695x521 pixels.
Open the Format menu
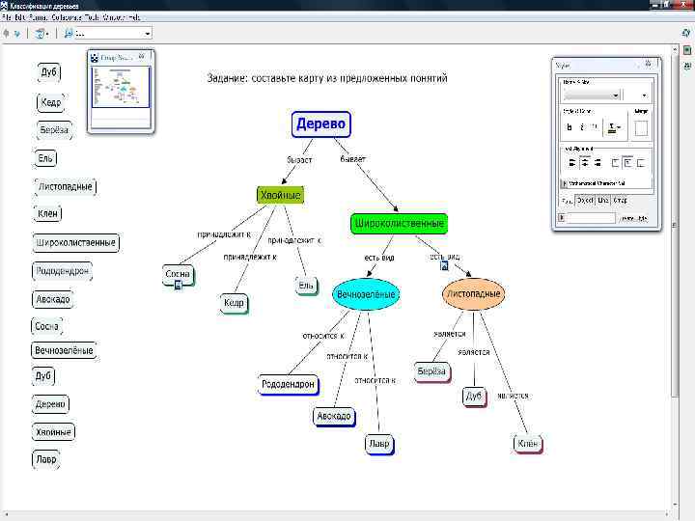pos(38,17)
